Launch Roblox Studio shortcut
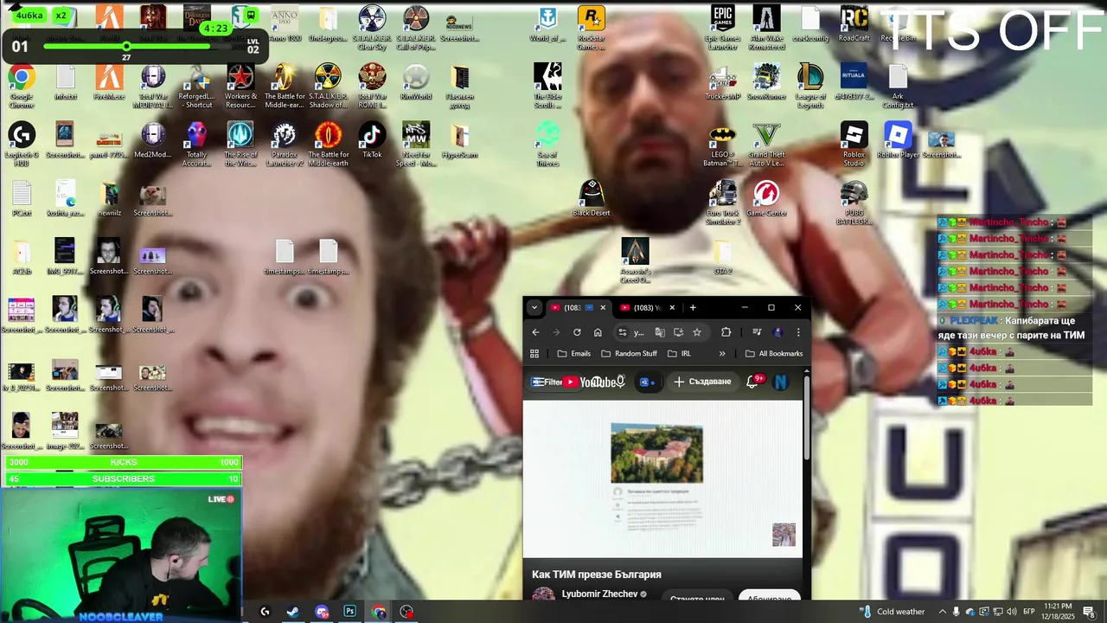 pyautogui.click(x=854, y=144)
